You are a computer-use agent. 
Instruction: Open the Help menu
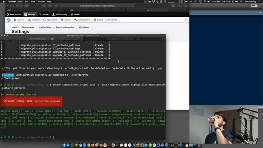pyautogui.click(x=49, y=2)
